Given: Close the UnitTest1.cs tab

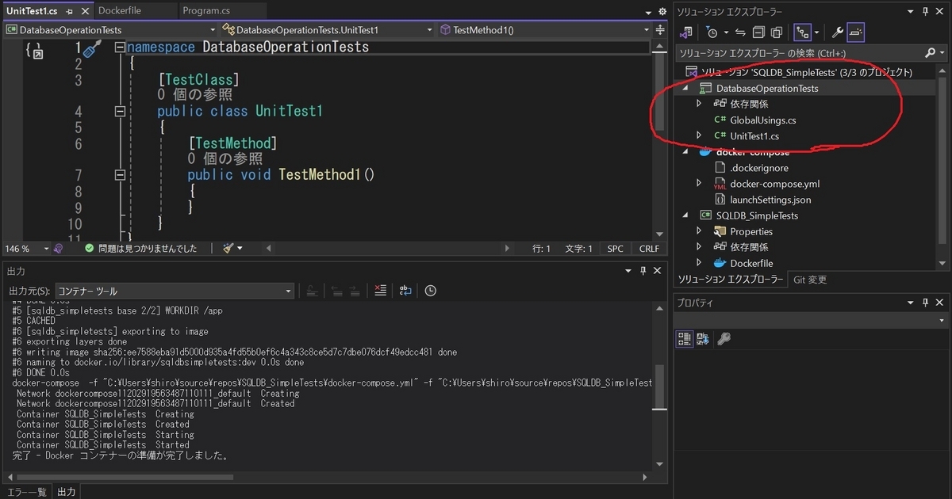Looking at the screenshot, I should [x=84, y=11].
